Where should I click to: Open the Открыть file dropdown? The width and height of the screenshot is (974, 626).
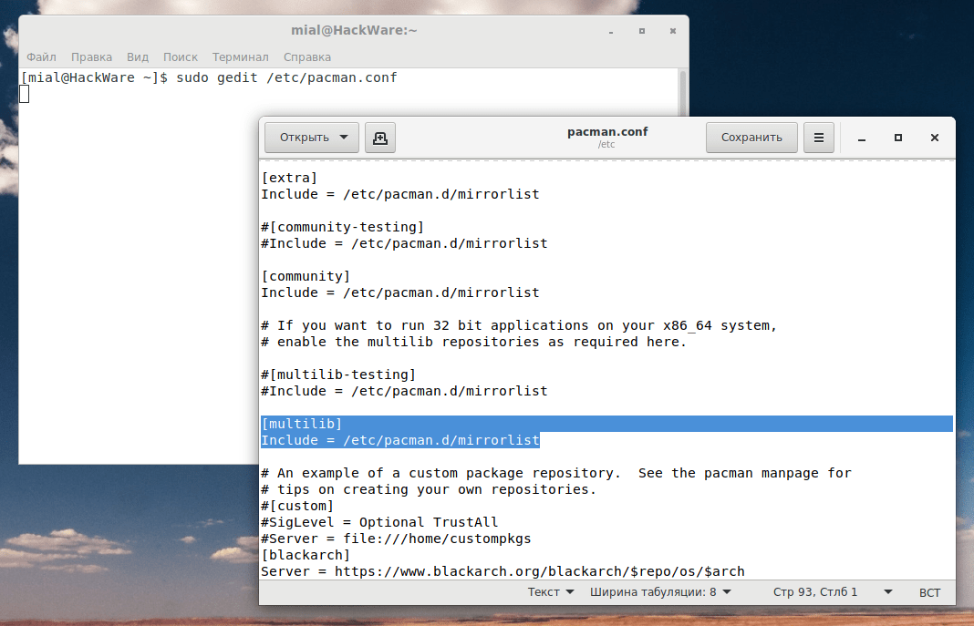310,138
